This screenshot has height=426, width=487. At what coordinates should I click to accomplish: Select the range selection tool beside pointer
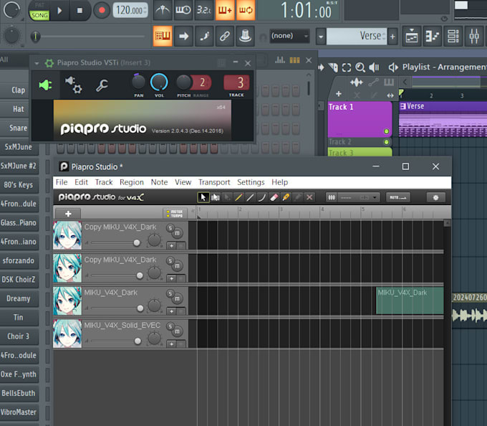pos(216,197)
